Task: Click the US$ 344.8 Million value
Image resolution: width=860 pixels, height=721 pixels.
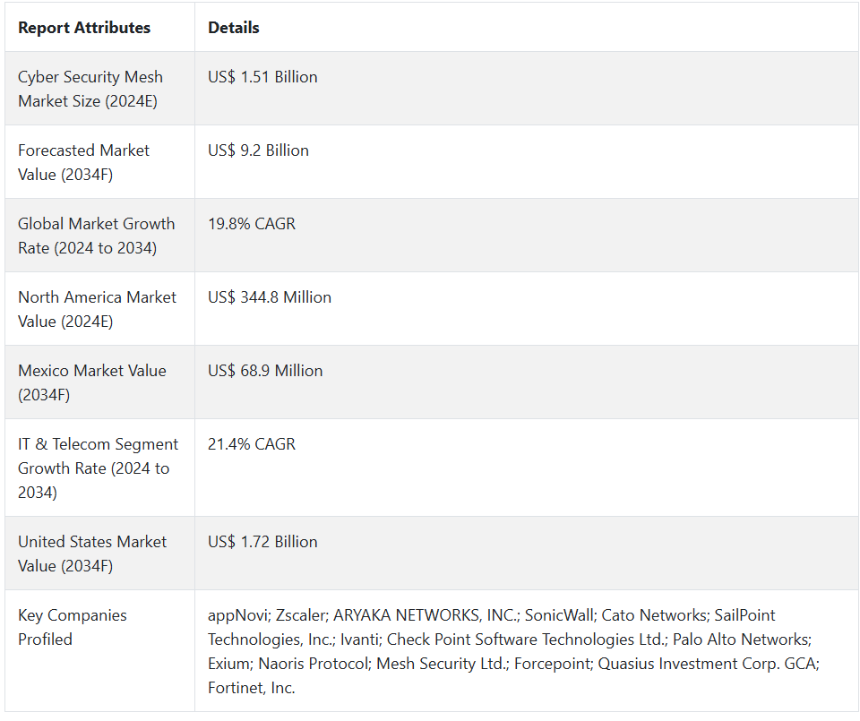Action: coord(270,297)
